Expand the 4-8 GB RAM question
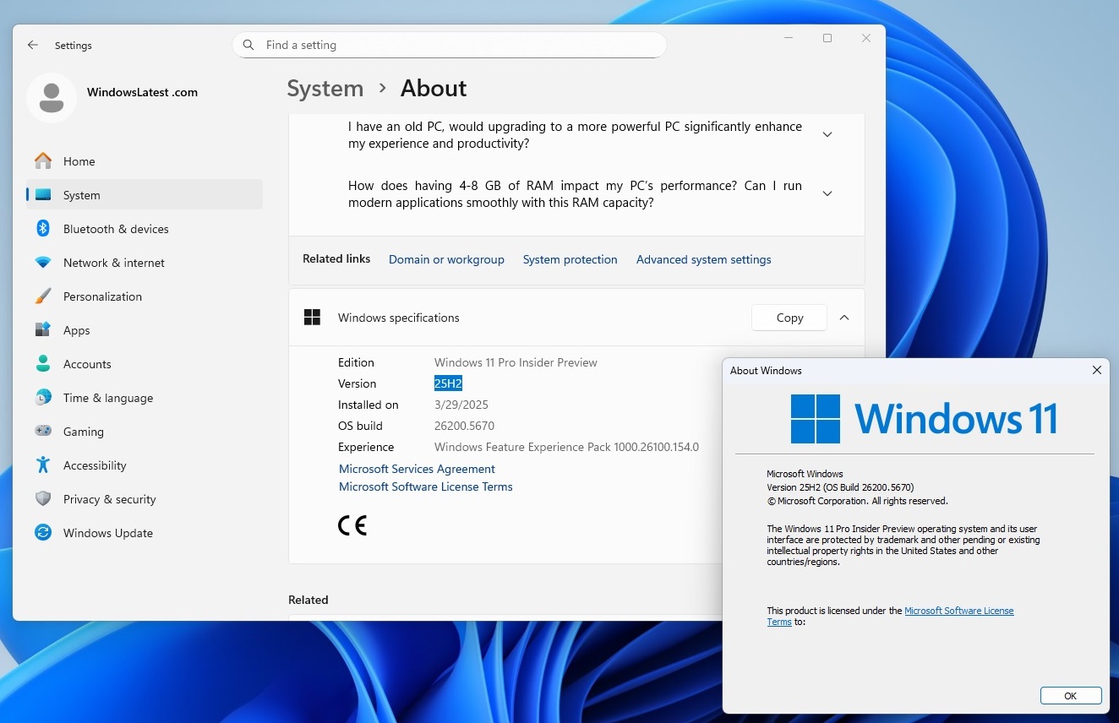Screen dimensions: 1119x723 point(827,193)
